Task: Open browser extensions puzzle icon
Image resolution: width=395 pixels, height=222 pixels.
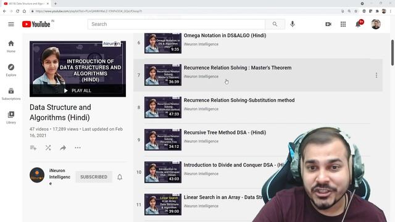Action: coord(377,11)
